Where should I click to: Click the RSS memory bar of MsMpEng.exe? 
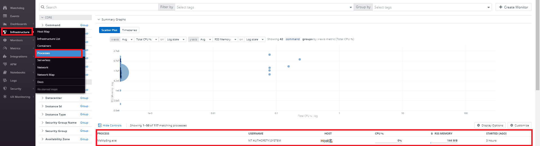[x=444, y=143]
